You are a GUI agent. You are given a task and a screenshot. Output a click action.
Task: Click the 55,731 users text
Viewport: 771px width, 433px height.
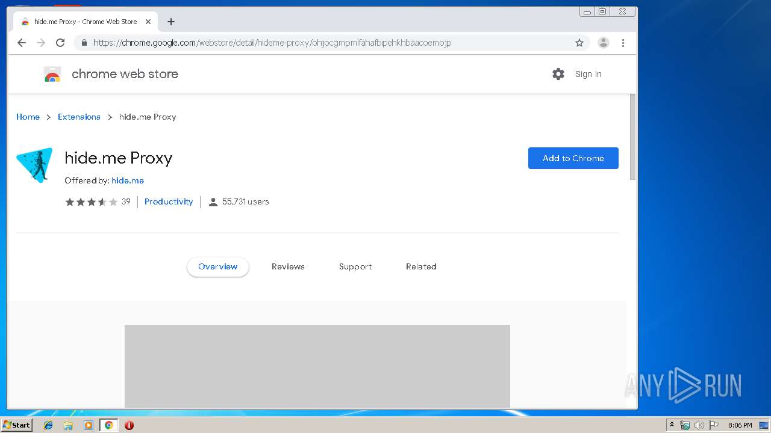(x=246, y=201)
